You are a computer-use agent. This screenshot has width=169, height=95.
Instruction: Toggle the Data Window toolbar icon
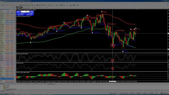coord(10,5)
